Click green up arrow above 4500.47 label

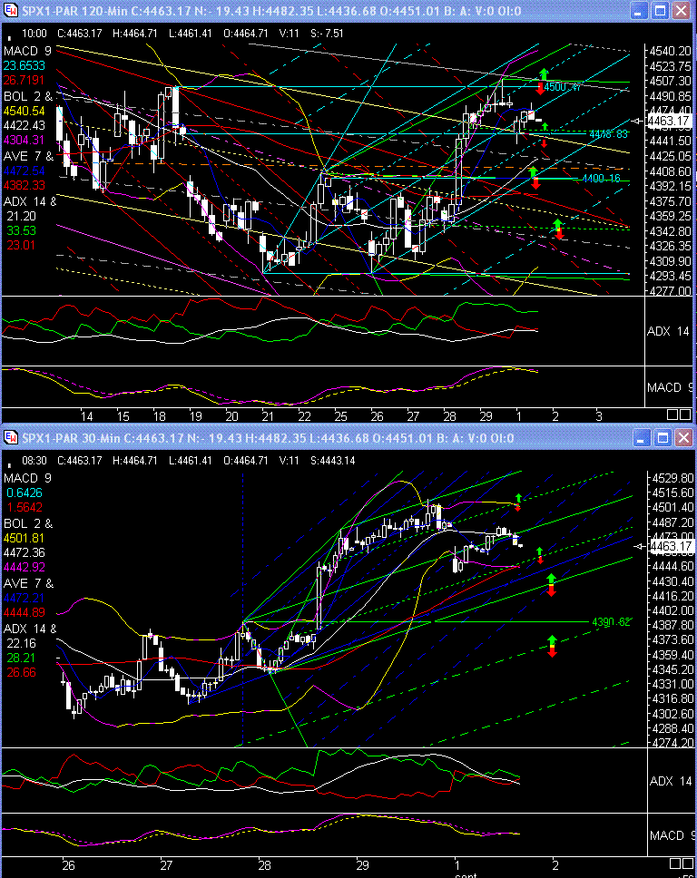pos(543,73)
